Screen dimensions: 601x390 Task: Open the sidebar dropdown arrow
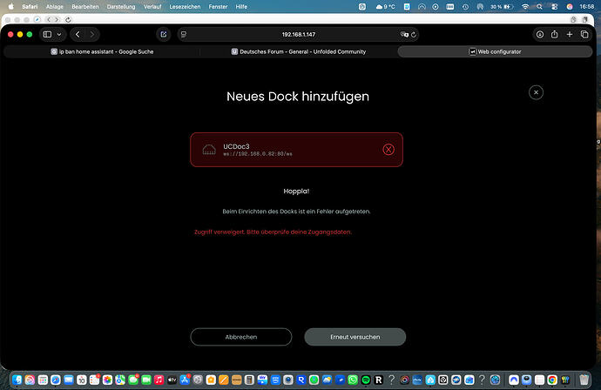tap(60, 34)
